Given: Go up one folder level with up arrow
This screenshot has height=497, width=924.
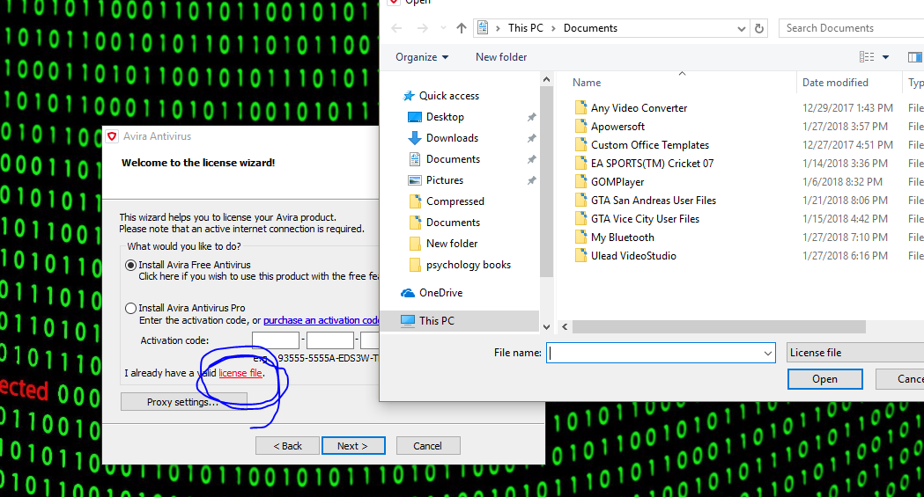Looking at the screenshot, I should click(x=462, y=28).
